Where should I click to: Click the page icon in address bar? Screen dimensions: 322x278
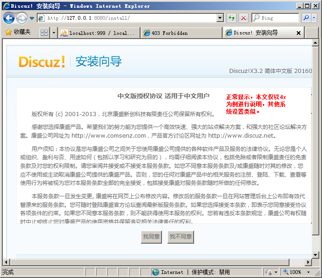[x=41, y=18]
